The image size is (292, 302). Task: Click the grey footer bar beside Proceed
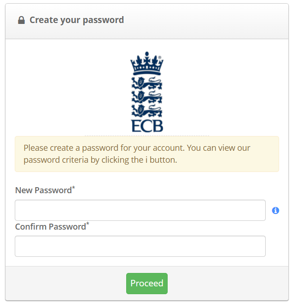tap(221, 283)
